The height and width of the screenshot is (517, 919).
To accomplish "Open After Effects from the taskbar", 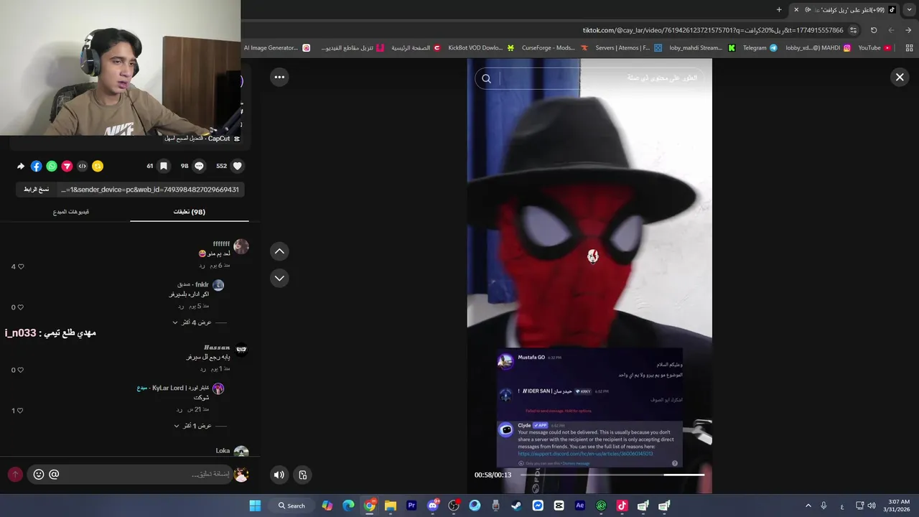I will point(580,506).
